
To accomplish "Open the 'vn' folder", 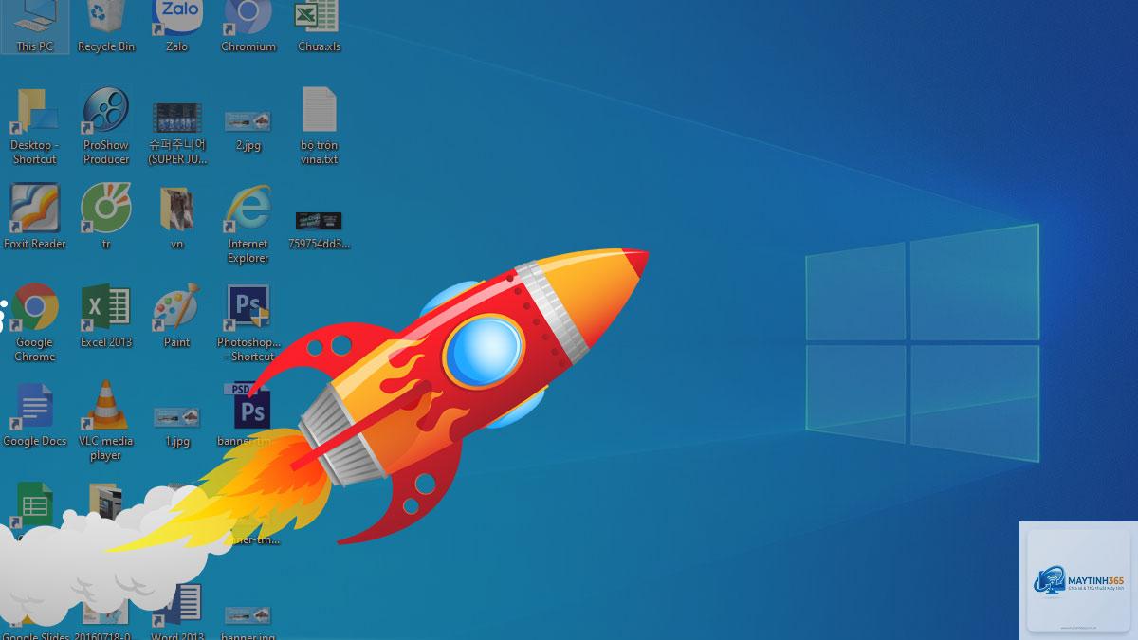I will (177, 218).
